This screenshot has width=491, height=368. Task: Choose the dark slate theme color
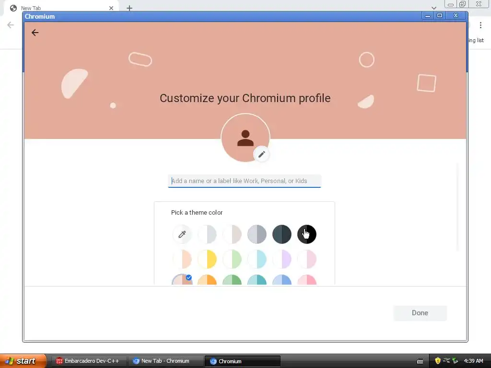tap(282, 234)
